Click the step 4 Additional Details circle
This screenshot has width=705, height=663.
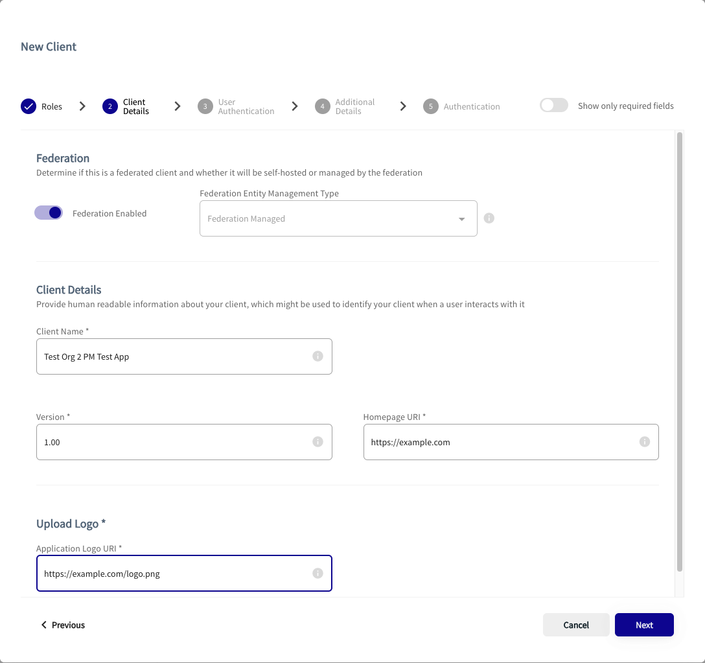tap(323, 106)
